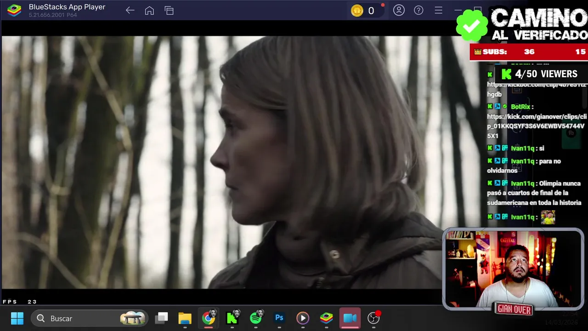The image size is (588, 331).
Task: Open the Kick app on taskbar
Action: point(232,318)
